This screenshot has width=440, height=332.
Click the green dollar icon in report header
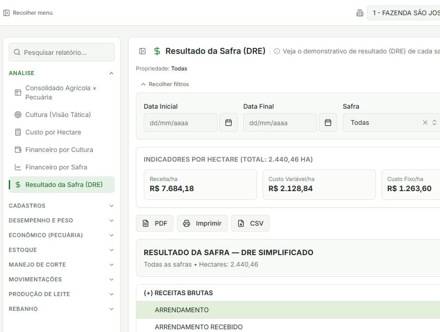click(157, 51)
